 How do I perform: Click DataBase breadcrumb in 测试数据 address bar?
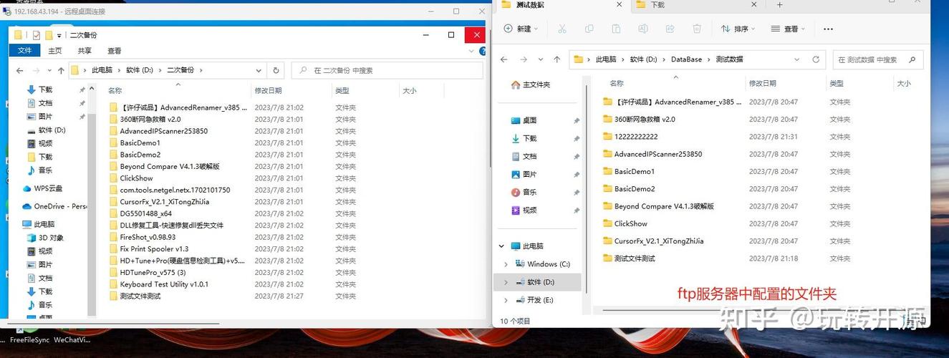686,59
